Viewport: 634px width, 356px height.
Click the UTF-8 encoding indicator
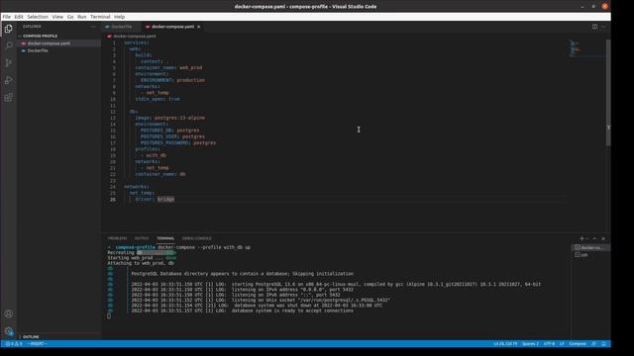(x=549, y=344)
